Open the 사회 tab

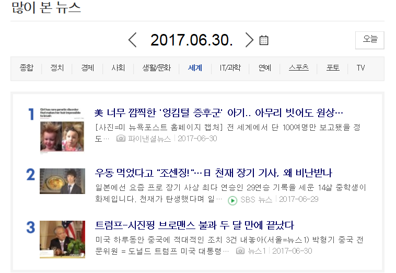pyautogui.click(x=118, y=68)
